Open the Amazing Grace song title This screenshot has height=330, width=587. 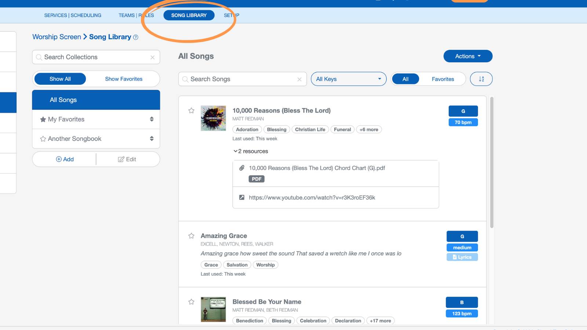(224, 236)
